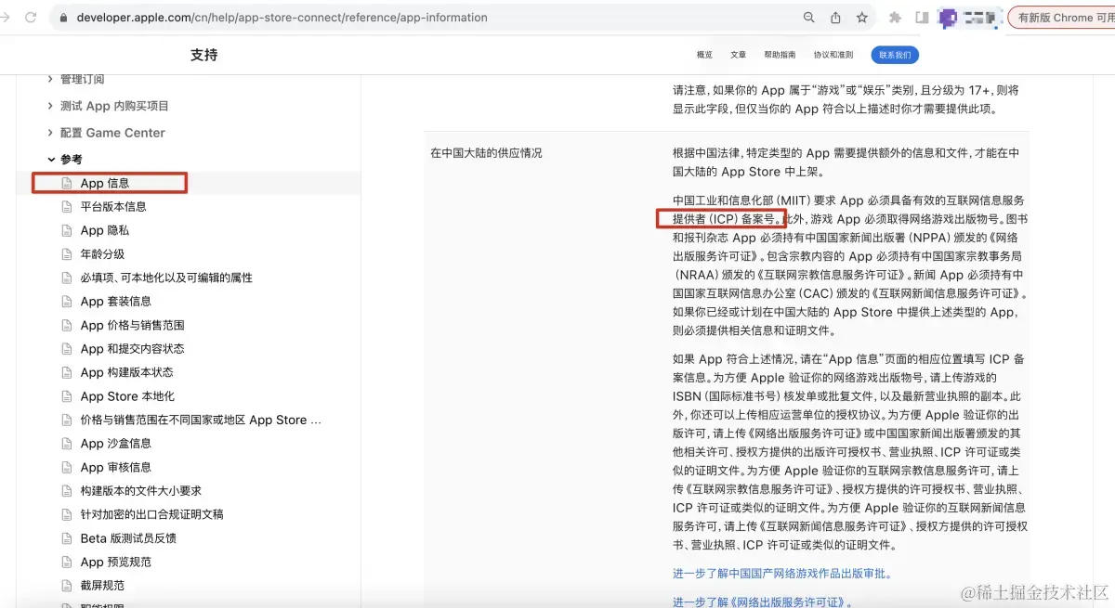This screenshot has height=608, width=1115.
Task: Open the Beta 版测试员反馈 sidebar item
Action: pos(128,538)
